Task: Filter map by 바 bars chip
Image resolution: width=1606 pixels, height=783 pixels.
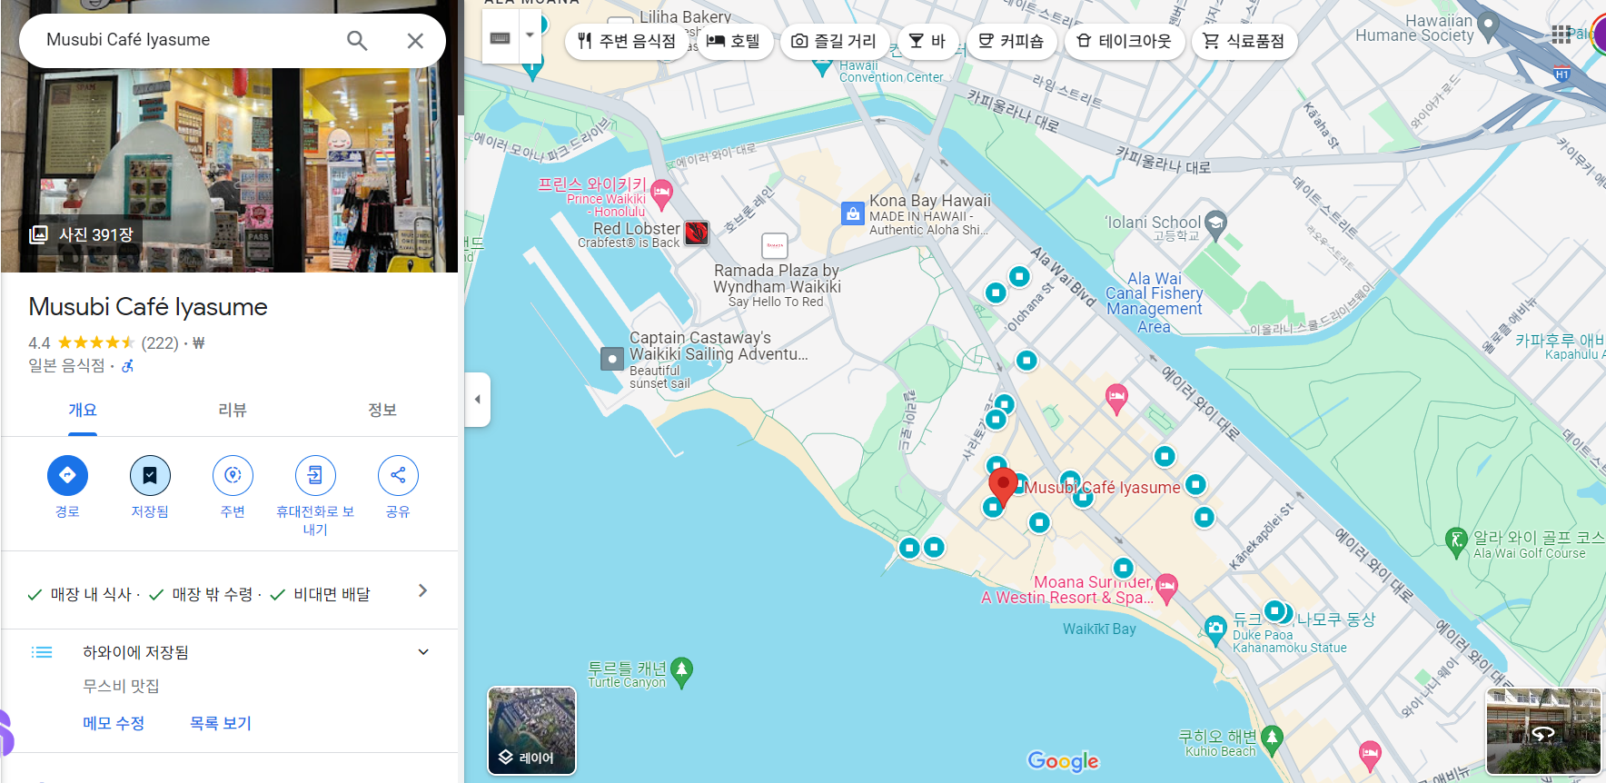Action: tap(927, 41)
